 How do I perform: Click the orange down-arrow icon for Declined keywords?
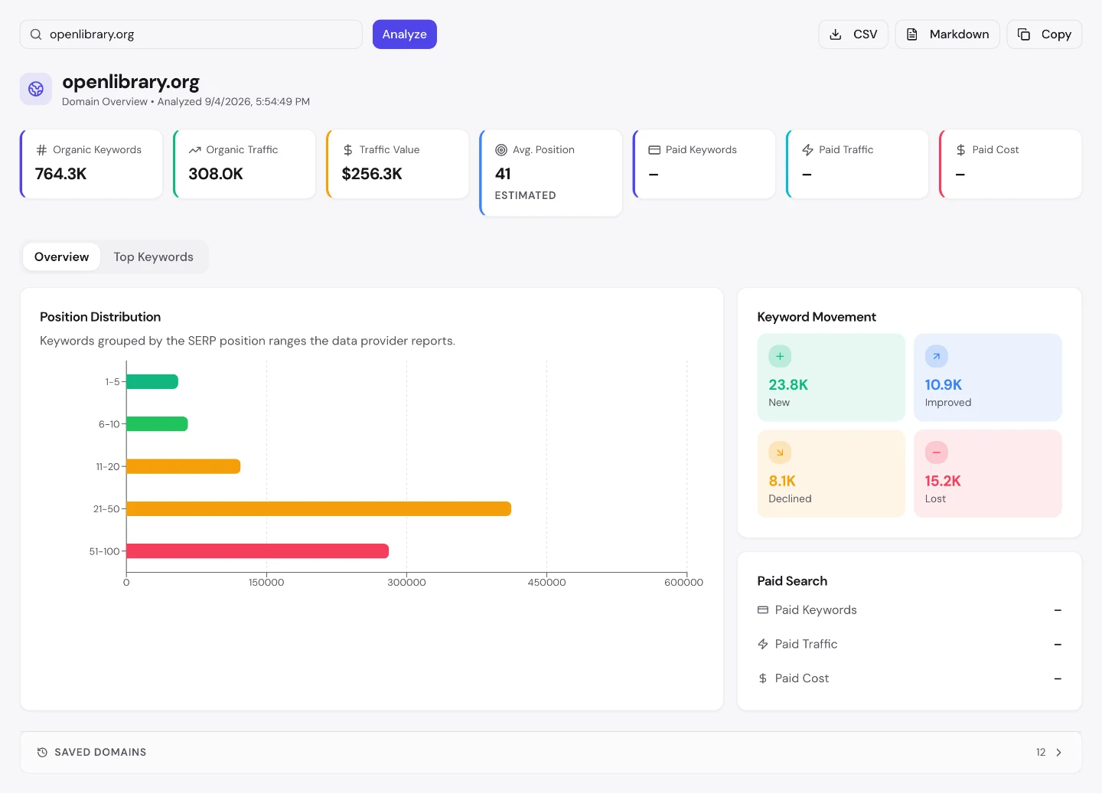click(780, 453)
